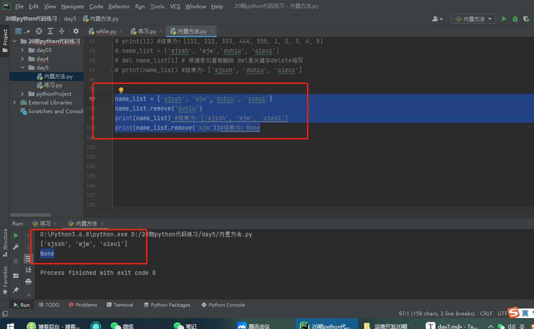Open the Refactor menu
This screenshot has height=329, width=534.
(x=119, y=6)
